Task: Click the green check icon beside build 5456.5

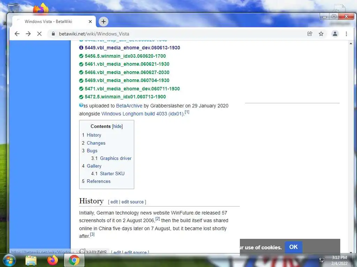Action: tap(81, 56)
